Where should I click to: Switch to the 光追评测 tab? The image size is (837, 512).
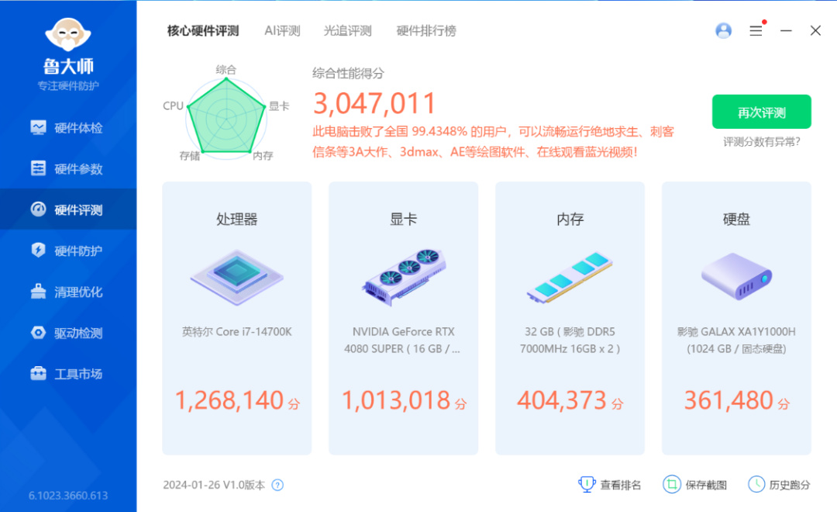(x=347, y=31)
